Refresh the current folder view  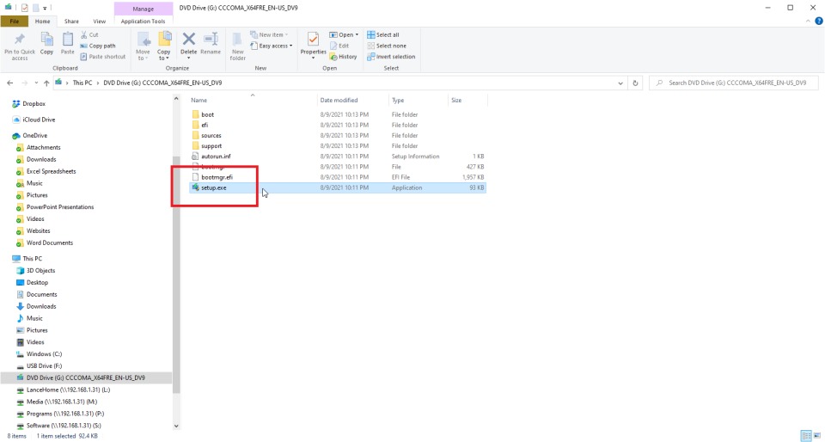coord(636,83)
